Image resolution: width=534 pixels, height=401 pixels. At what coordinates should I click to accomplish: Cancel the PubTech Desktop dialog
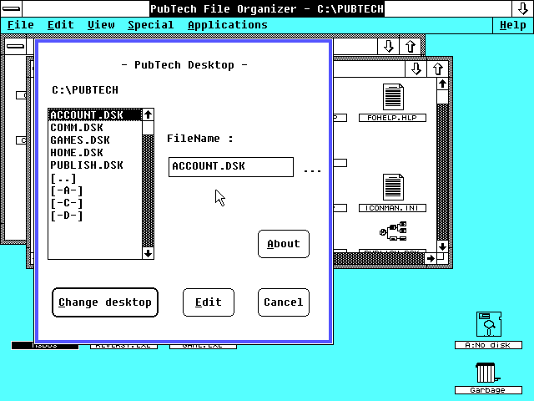[284, 302]
